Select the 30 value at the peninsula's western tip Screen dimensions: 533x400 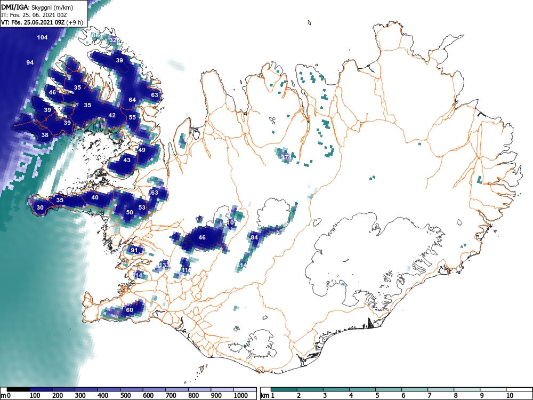[40, 208]
